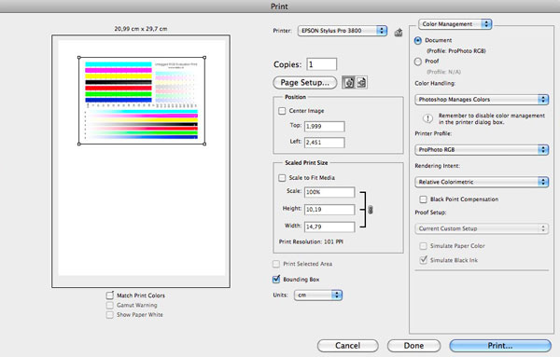Open the Color Handling dropdown

[482, 100]
